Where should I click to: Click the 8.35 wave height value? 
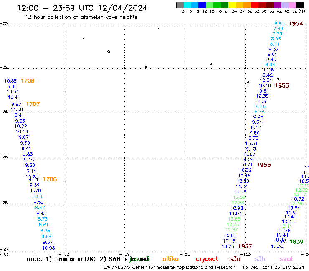pos(45,231)
